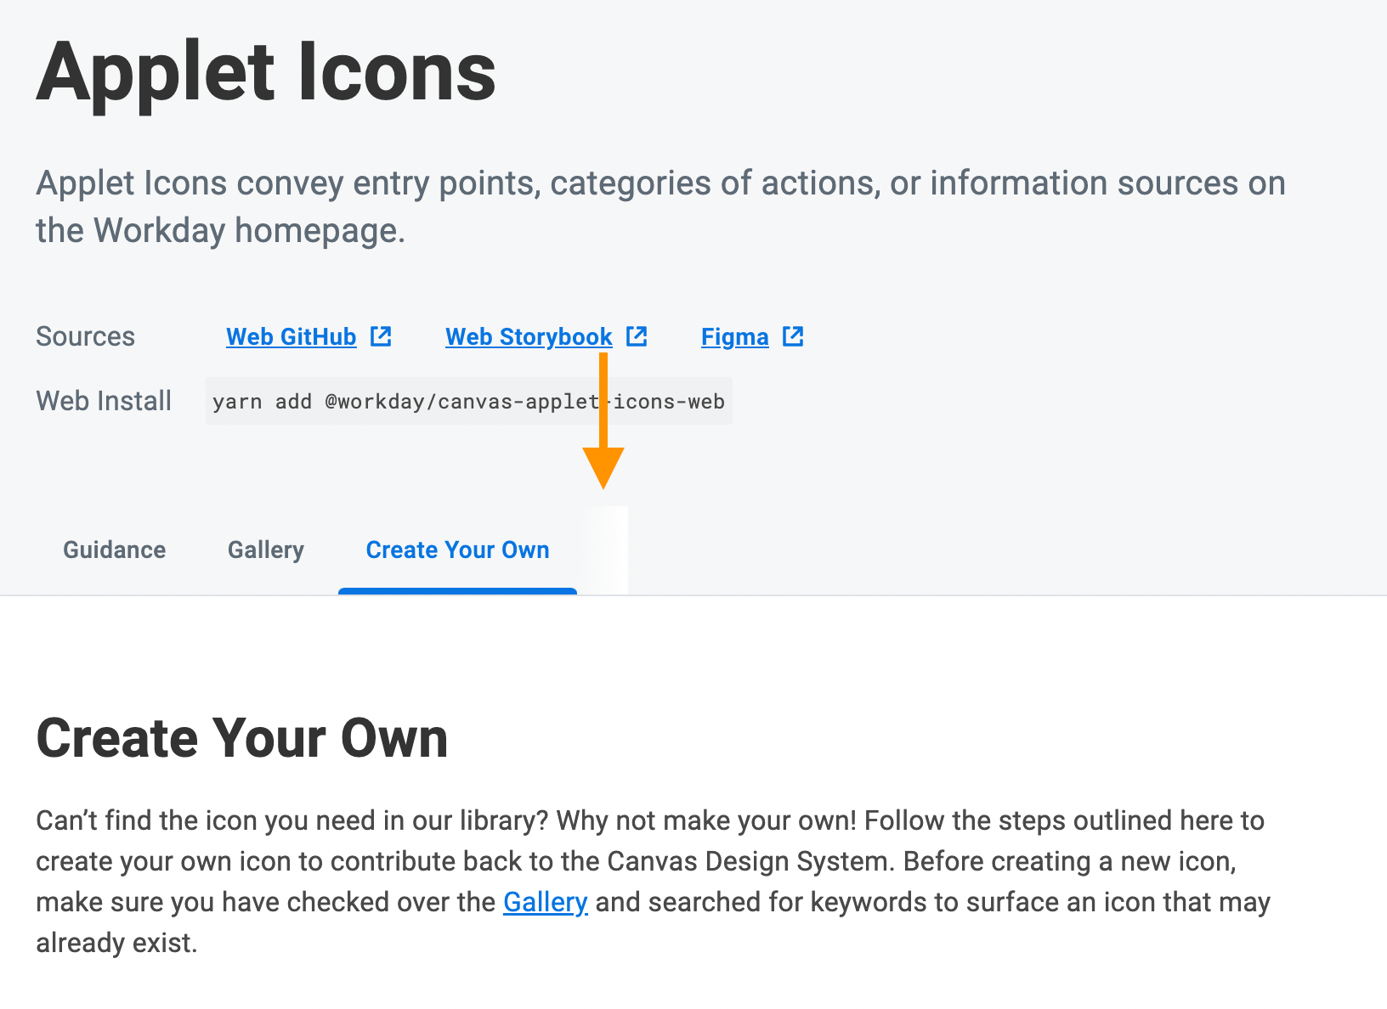Switch to the Guidance tab

coord(115,550)
